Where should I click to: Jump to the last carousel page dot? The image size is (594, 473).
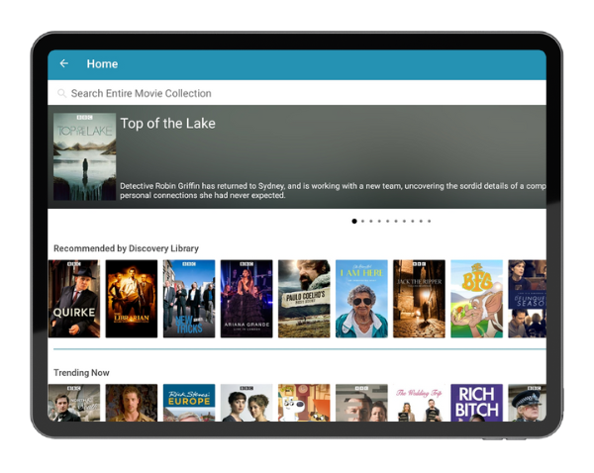[430, 222]
